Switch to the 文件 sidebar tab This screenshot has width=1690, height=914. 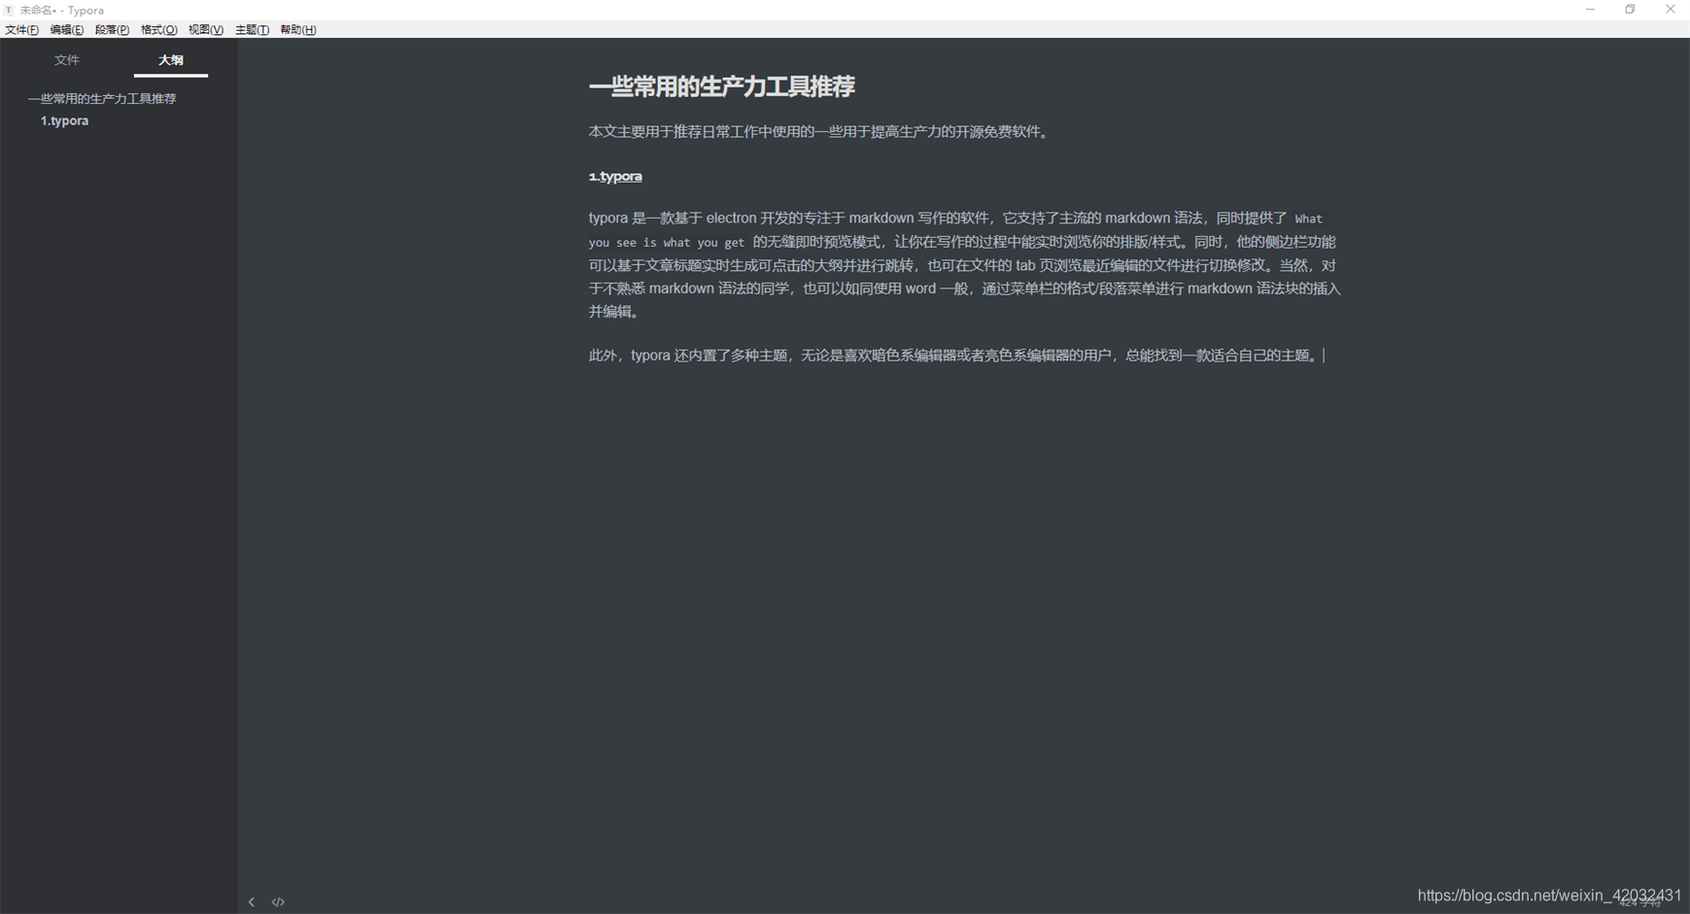pos(67,60)
